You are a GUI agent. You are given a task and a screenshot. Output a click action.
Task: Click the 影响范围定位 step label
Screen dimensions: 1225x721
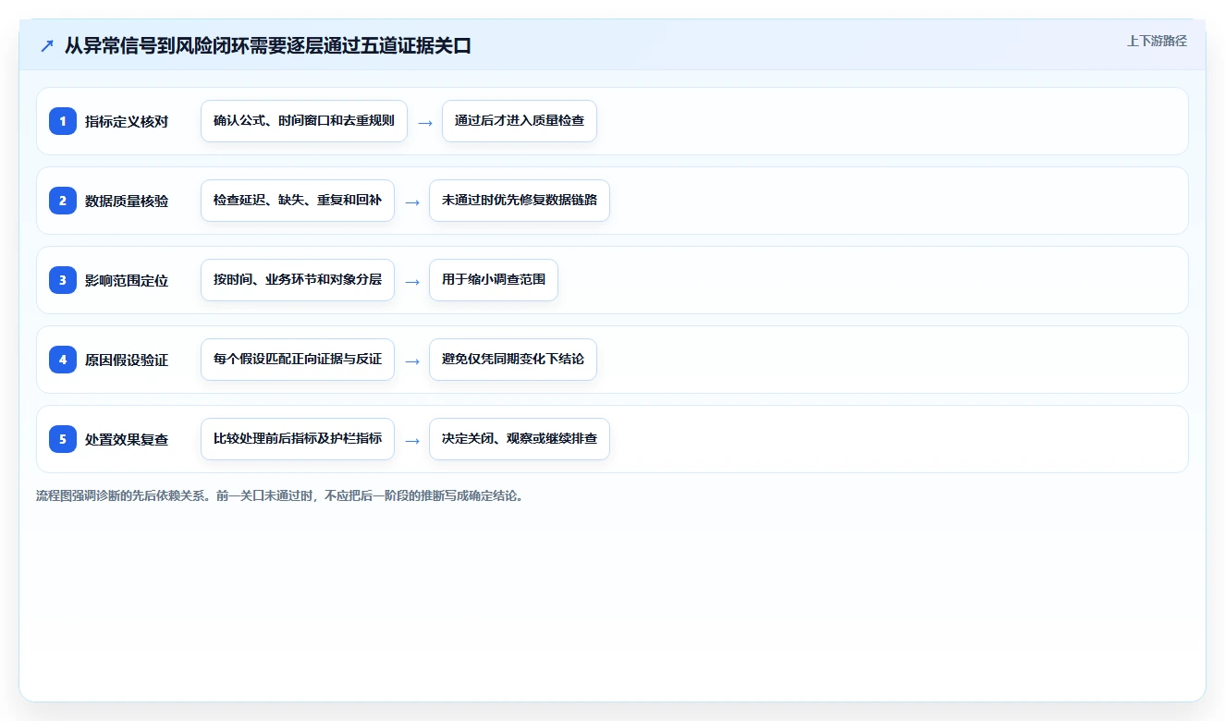pyautogui.click(x=127, y=280)
